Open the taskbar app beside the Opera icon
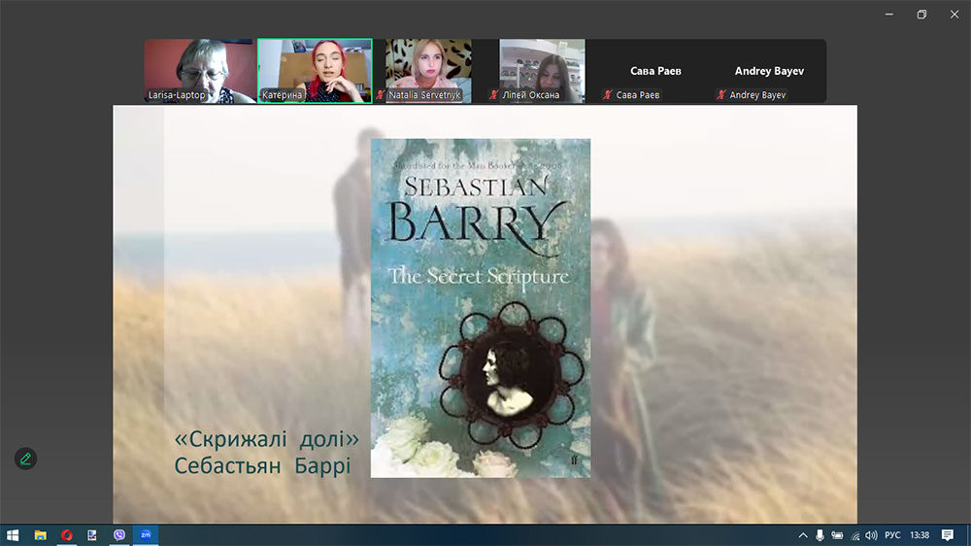Screen dimensions: 971x546 click(x=92, y=535)
